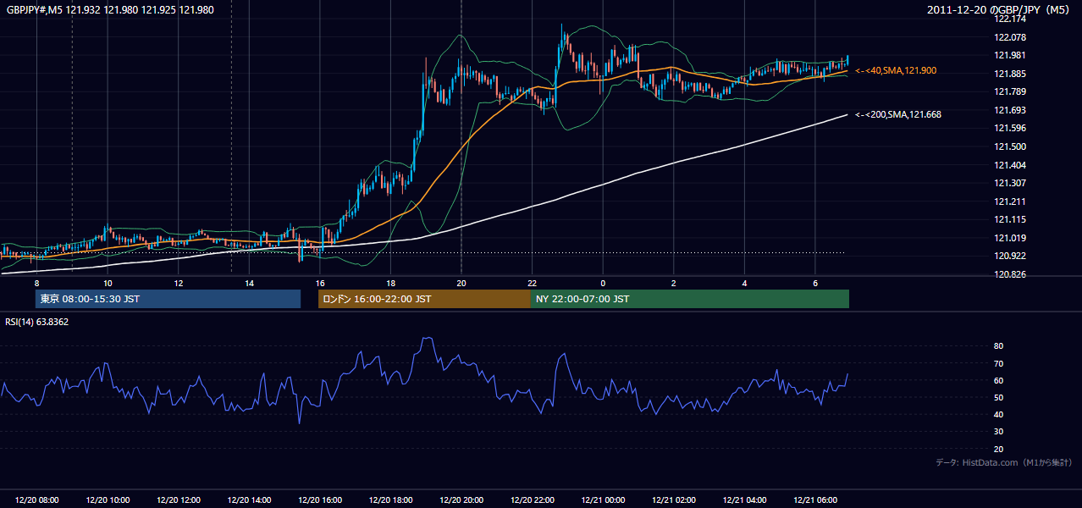Click the bottom time label 12/20 18:00
The height and width of the screenshot is (508, 1082).
pos(390,500)
